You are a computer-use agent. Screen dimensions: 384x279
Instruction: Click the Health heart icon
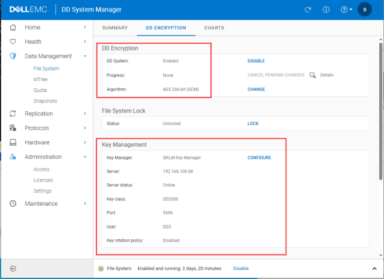[x=13, y=41]
